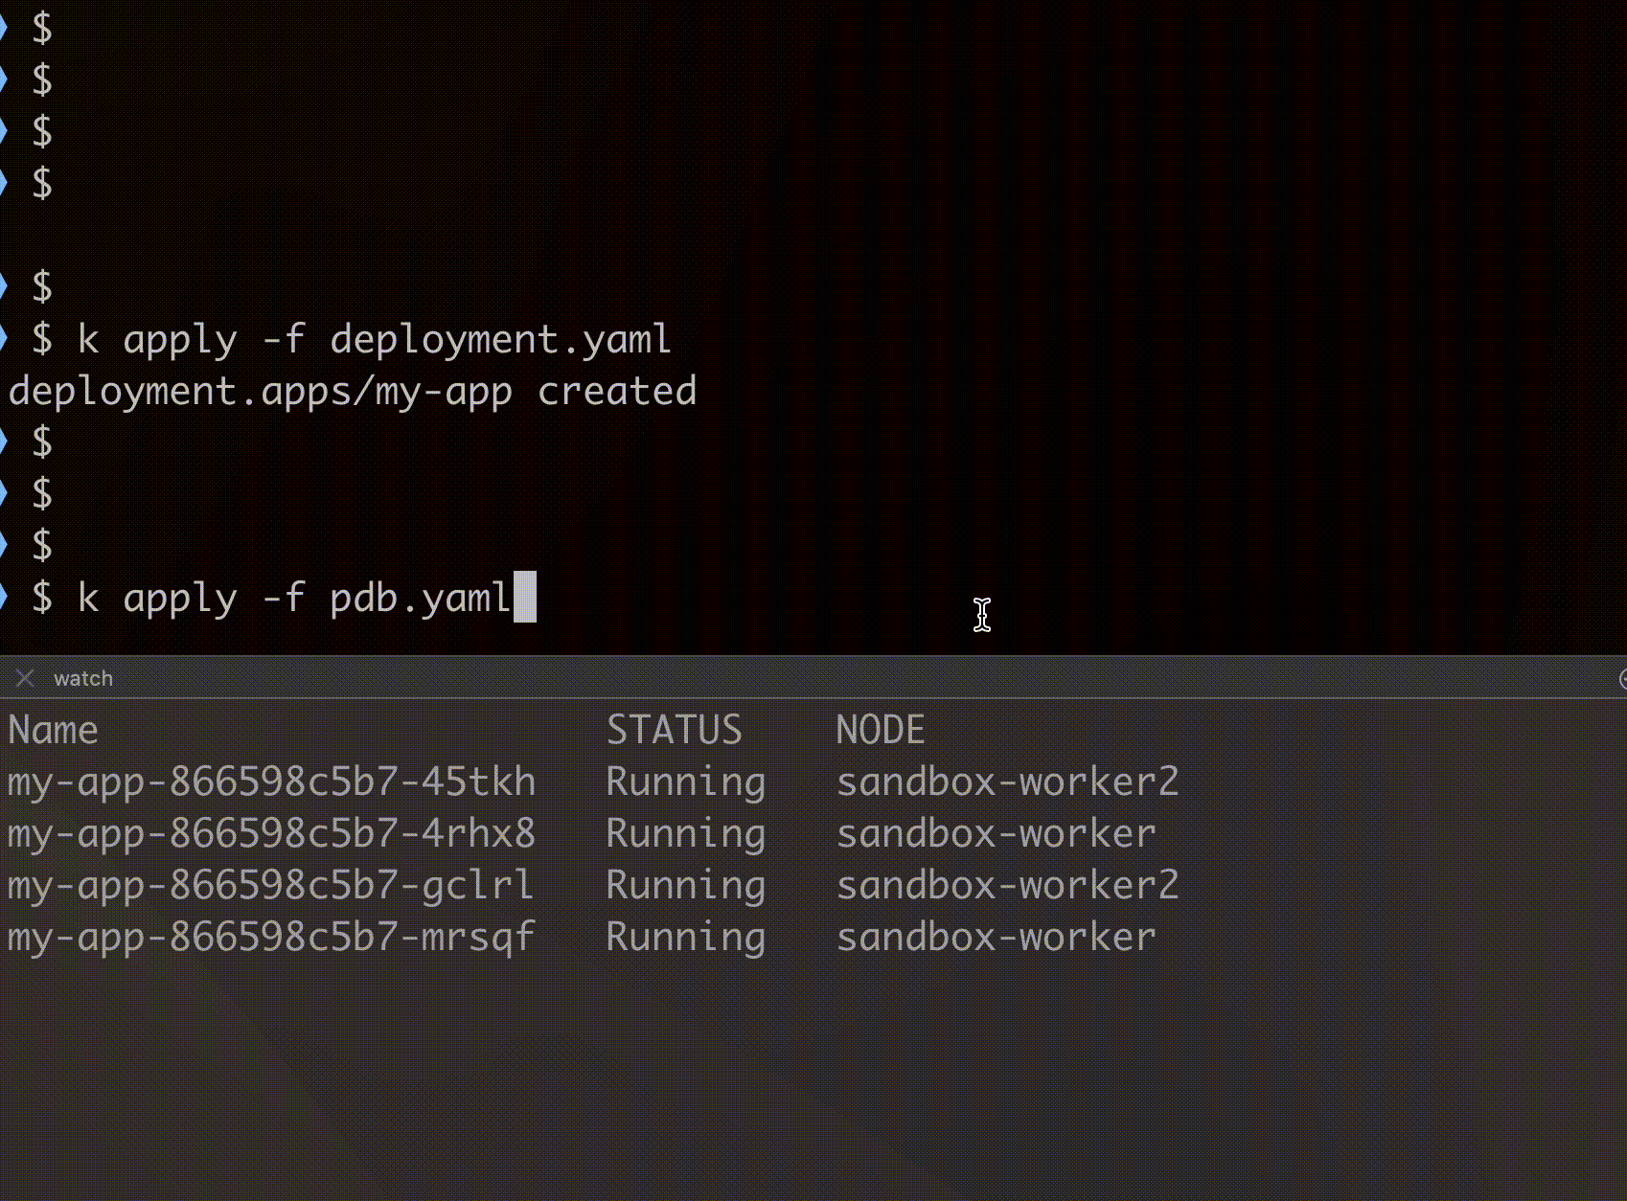
Task: Click the 'k apply -f pdb.yaml' command line
Action: 293,598
